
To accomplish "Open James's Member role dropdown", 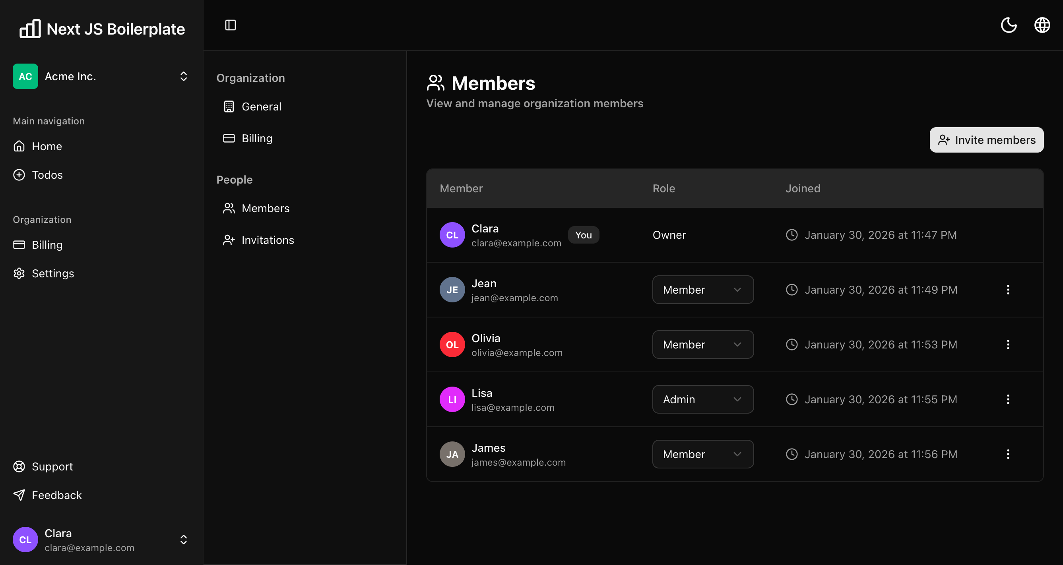I will [x=702, y=454].
